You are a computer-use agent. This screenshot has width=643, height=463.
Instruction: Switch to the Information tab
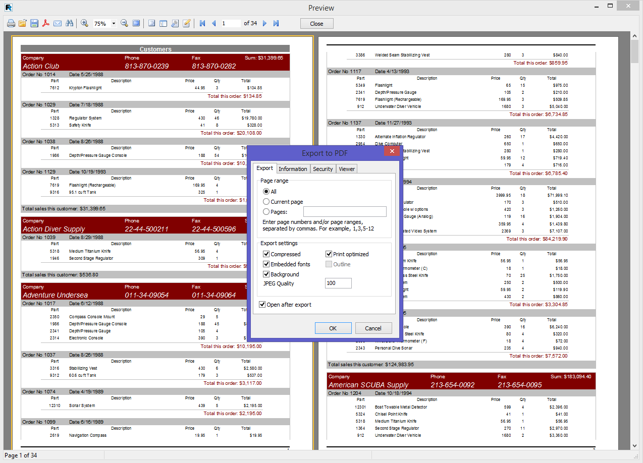(x=293, y=169)
